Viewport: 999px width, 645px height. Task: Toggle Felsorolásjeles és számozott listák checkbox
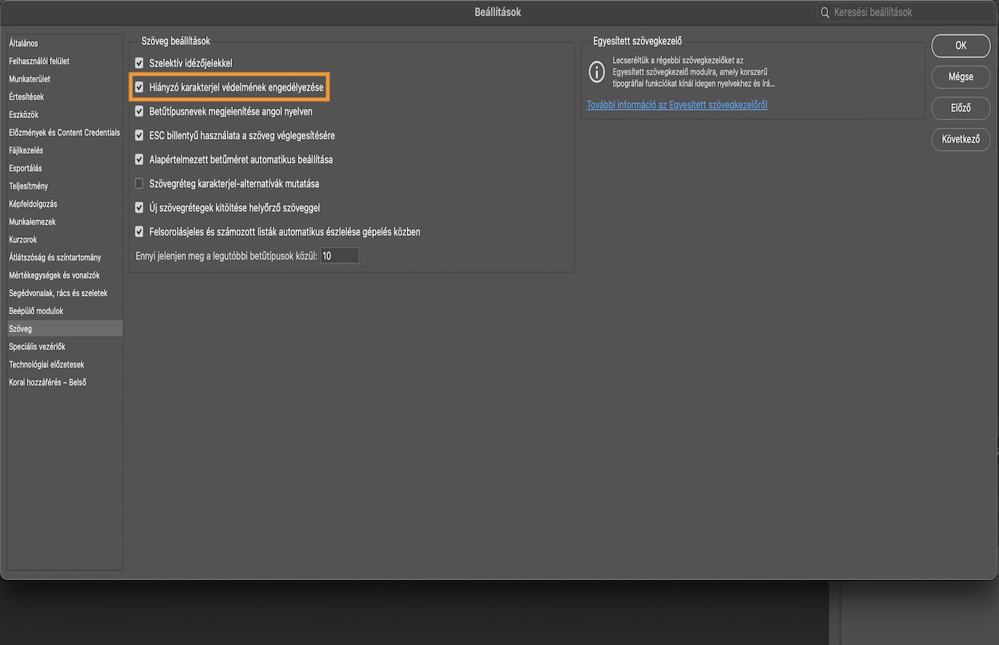tap(139, 231)
